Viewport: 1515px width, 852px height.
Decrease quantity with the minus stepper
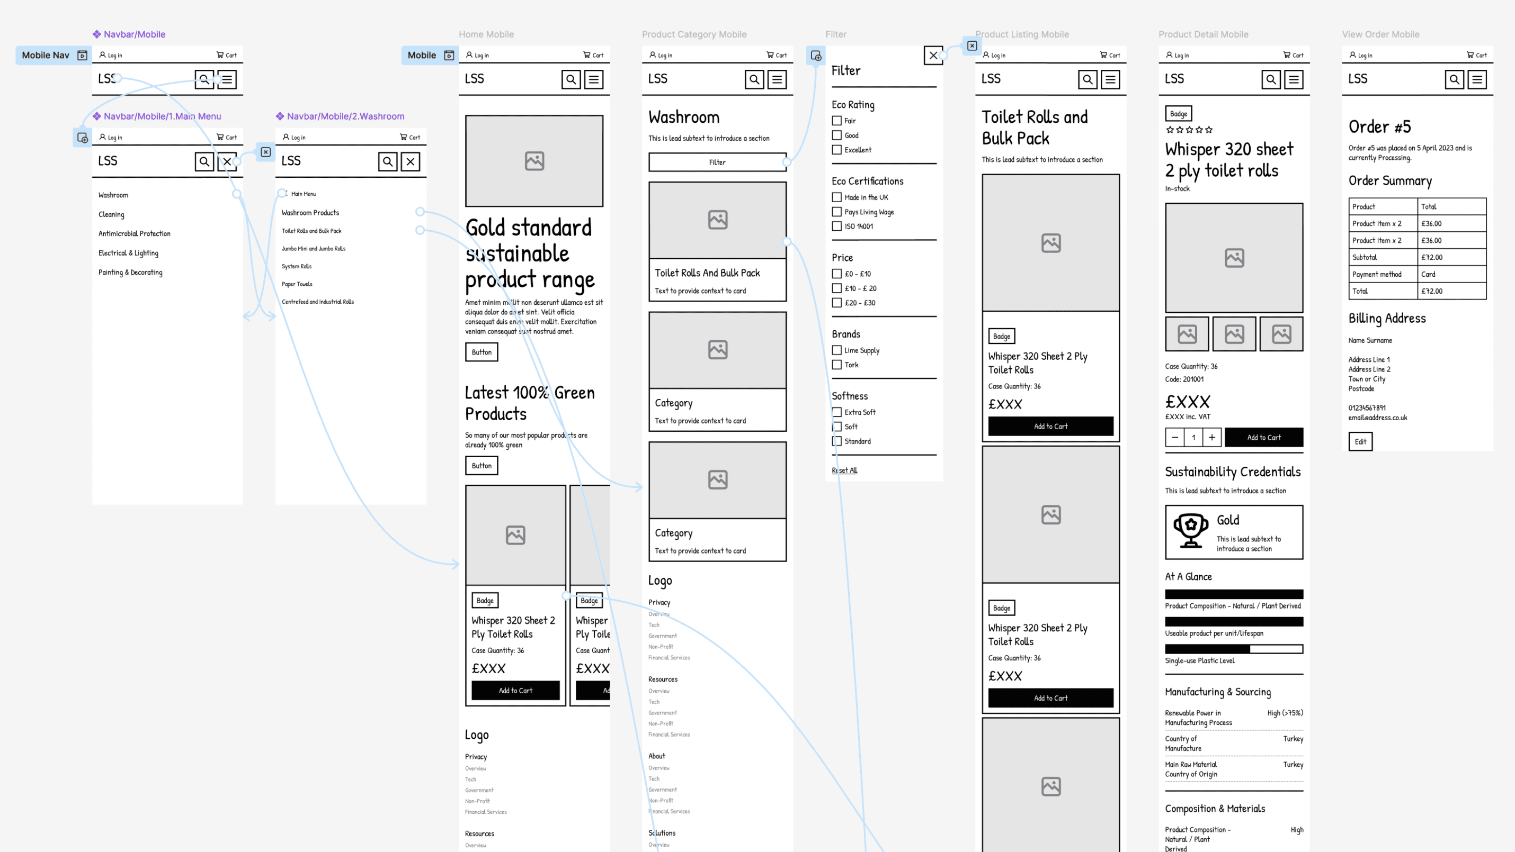[x=1175, y=438]
